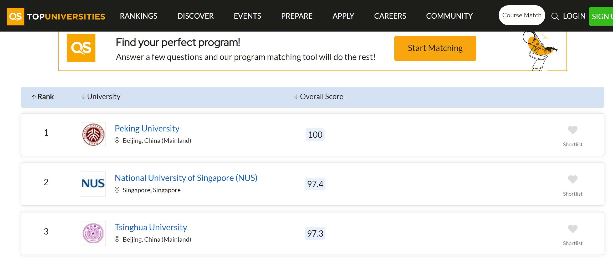The height and width of the screenshot is (264, 613).
Task: Open National University of Singapore (NUS) link
Action: point(186,178)
